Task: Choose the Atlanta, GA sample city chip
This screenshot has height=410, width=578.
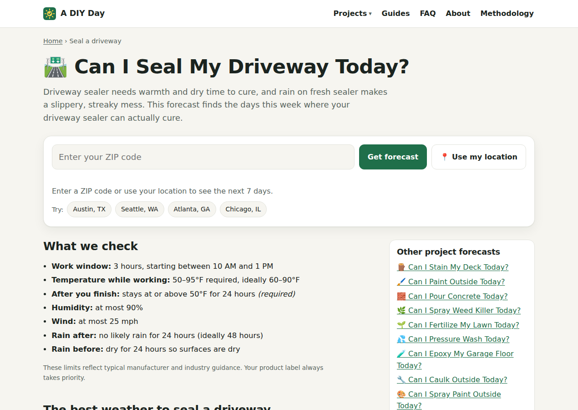Action: pos(192,210)
